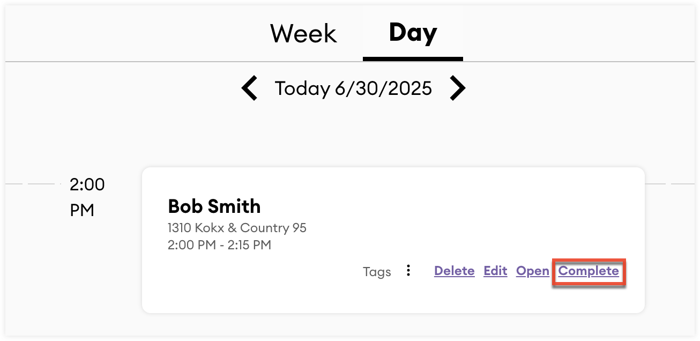Delete Bob Smith's appointment
This screenshot has width=700, height=341.
coord(454,271)
